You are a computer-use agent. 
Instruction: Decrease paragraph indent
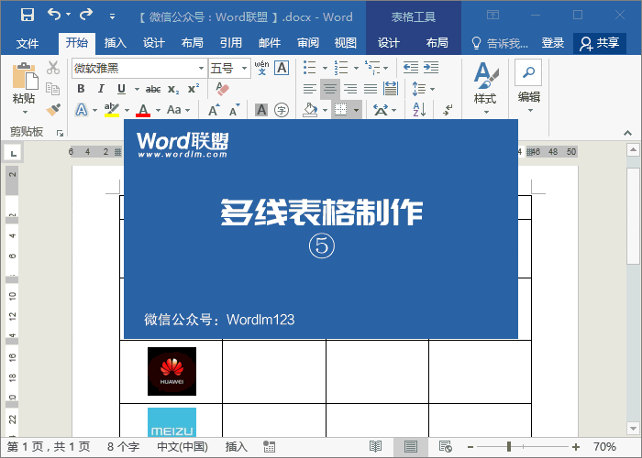[x=411, y=68]
